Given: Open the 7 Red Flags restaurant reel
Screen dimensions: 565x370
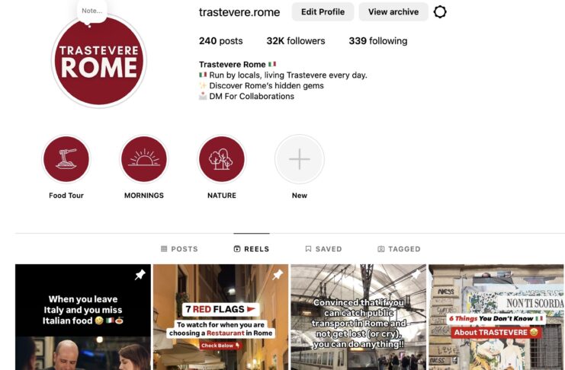Looking at the screenshot, I should click(x=221, y=317).
